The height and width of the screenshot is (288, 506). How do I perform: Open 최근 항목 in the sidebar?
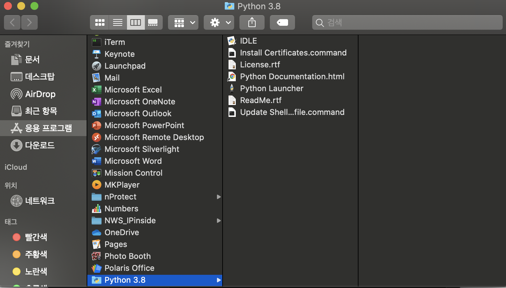pos(43,111)
